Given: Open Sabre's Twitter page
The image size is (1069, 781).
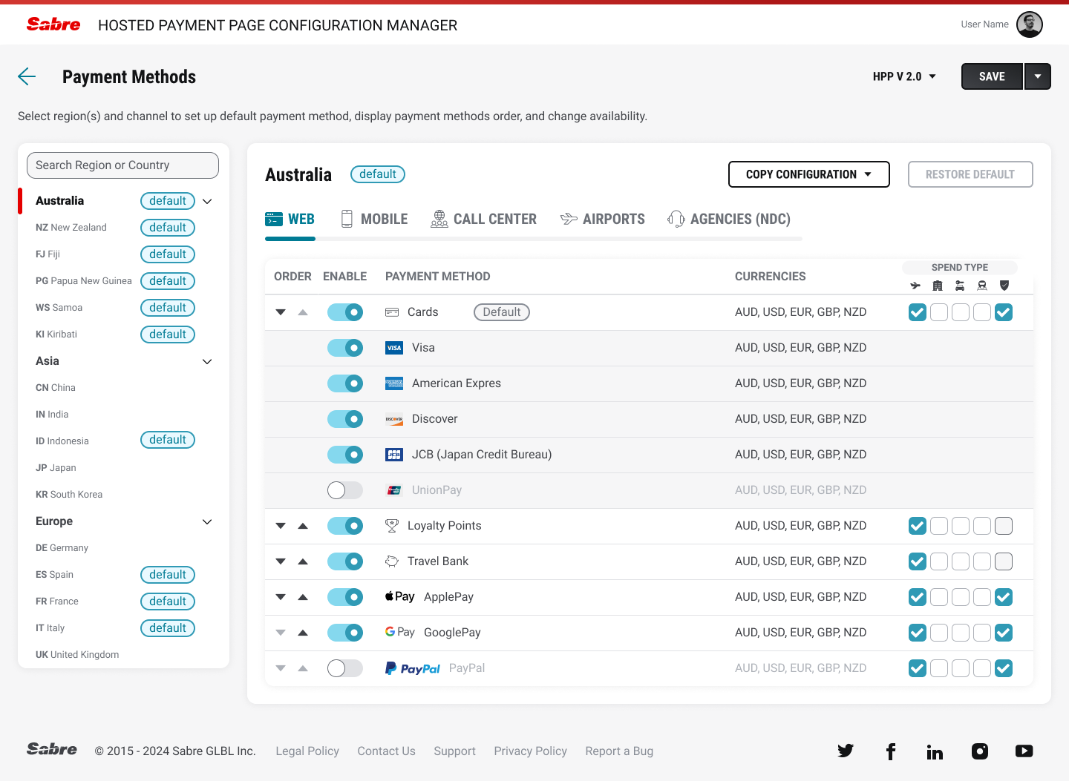Looking at the screenshot, I should (846, 751).
